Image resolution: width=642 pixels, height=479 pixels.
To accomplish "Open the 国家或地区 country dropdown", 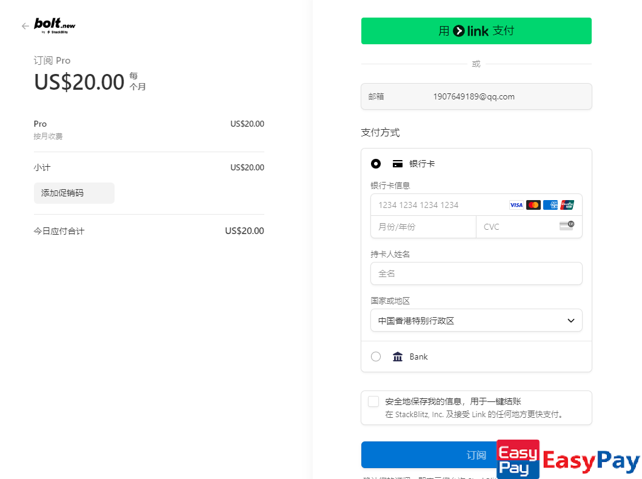I will (x=476, y=320).
